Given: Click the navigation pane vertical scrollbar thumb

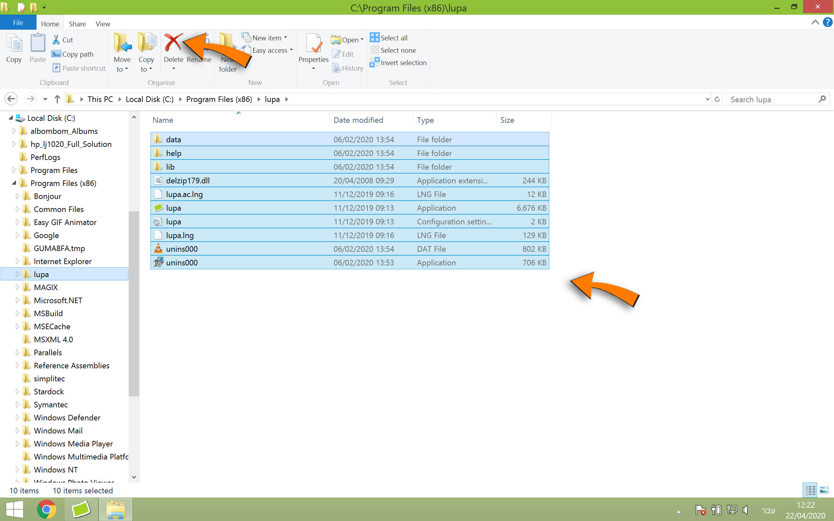Looking at the screenshot, I should (134, 303).
